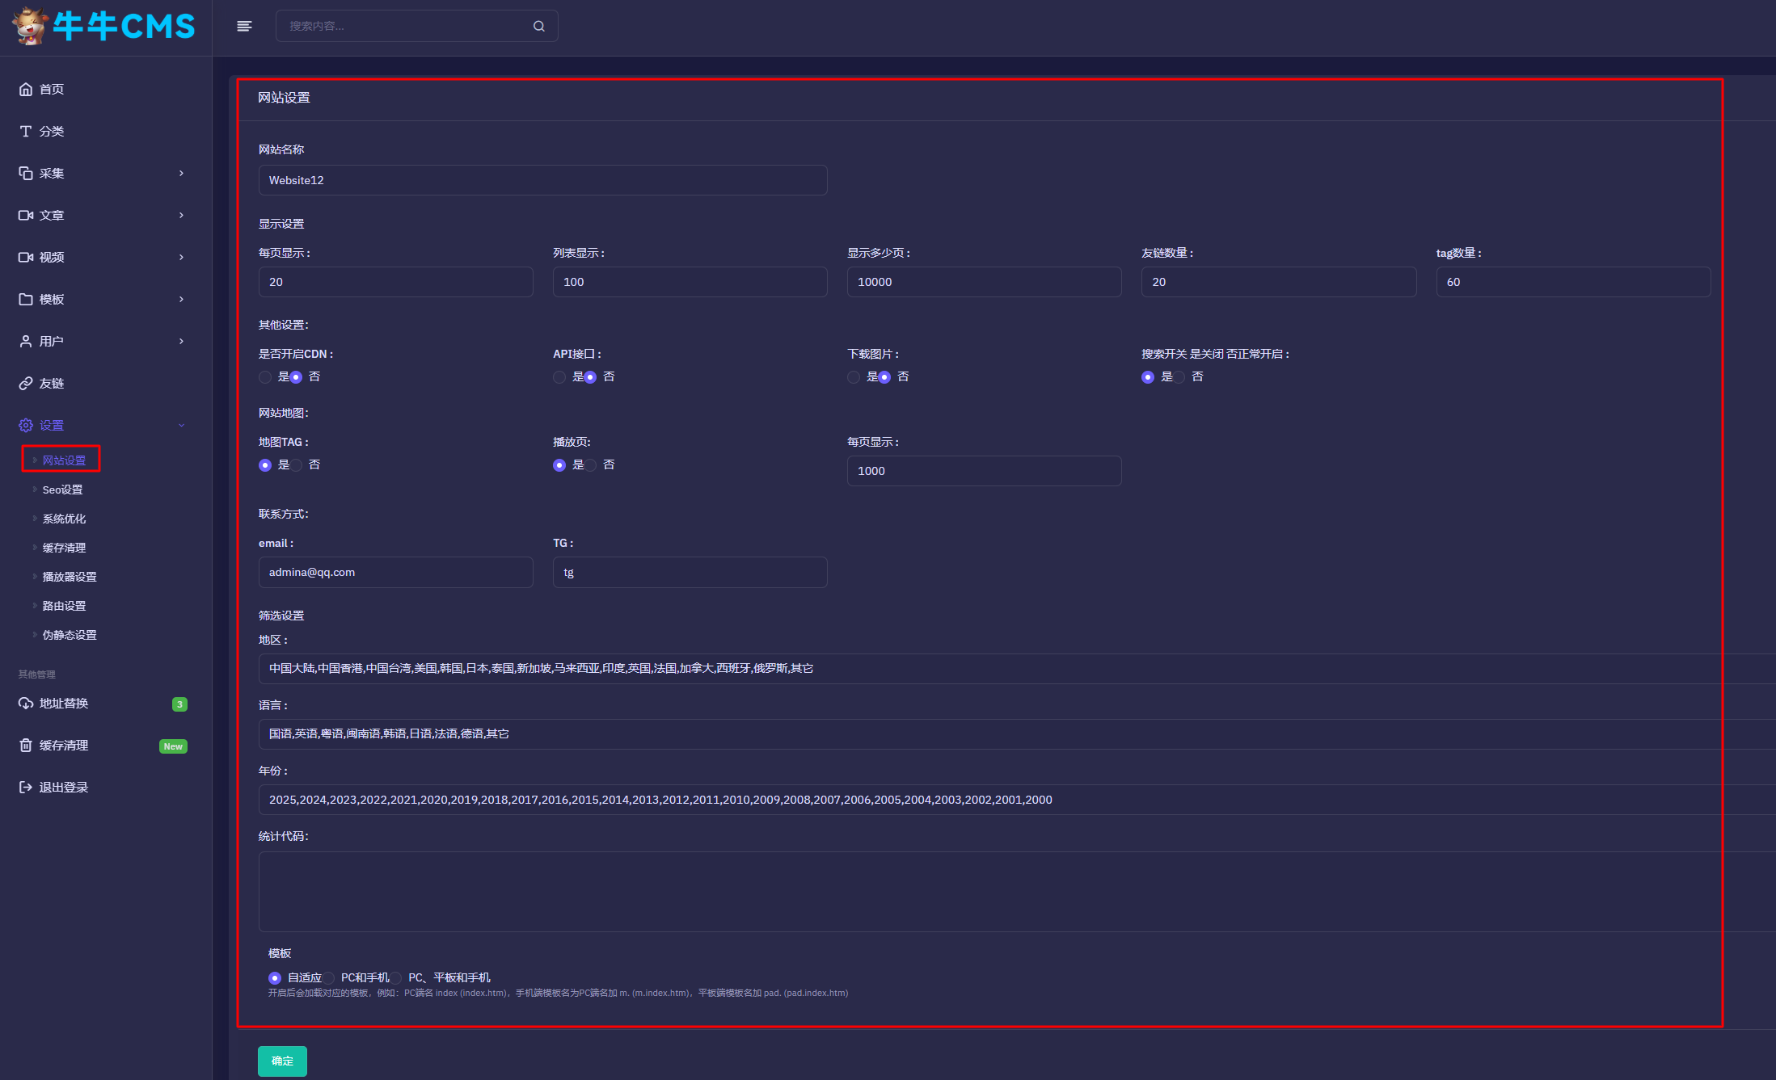1776x1080 pixels.
Task: Expand the 采集 menu chevron
Action: tap(181, 173)
